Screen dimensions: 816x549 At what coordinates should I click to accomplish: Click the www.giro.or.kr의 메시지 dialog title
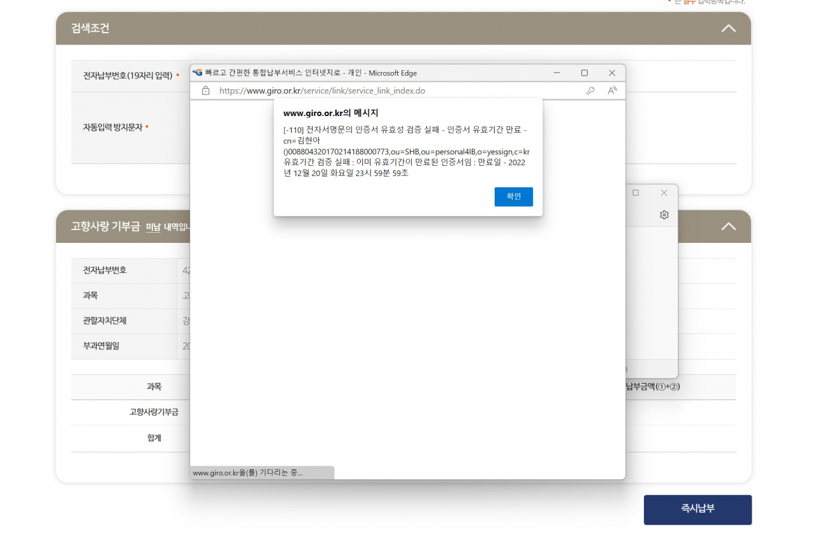click(331, 113)
